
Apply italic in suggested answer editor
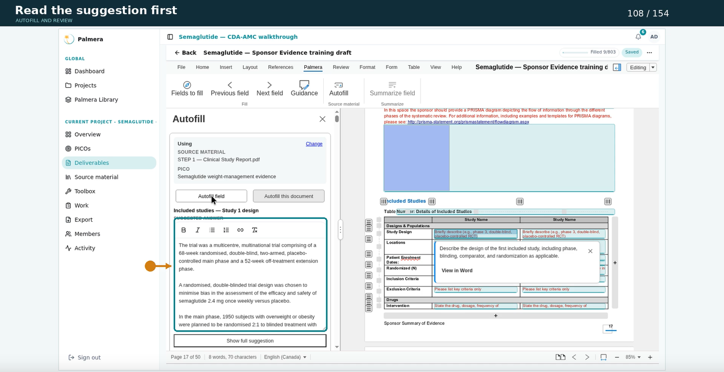[198, 230]
